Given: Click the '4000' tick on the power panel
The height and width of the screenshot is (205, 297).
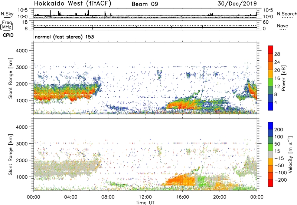Looking at the screenshot, I should click(22, 51).
